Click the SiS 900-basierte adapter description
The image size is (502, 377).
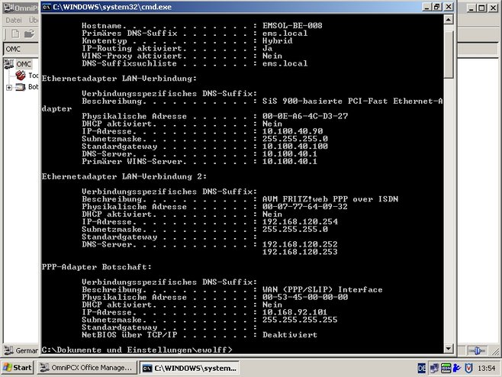click(352, 101)
